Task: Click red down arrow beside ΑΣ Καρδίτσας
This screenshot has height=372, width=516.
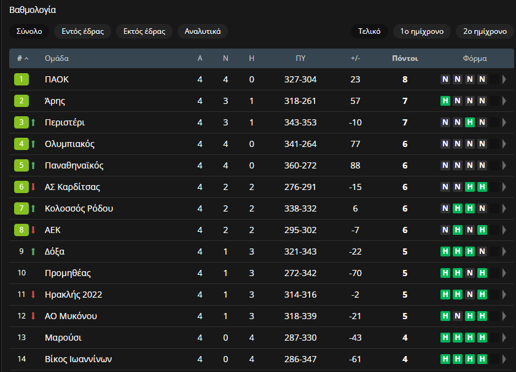Action: point(33,187)
